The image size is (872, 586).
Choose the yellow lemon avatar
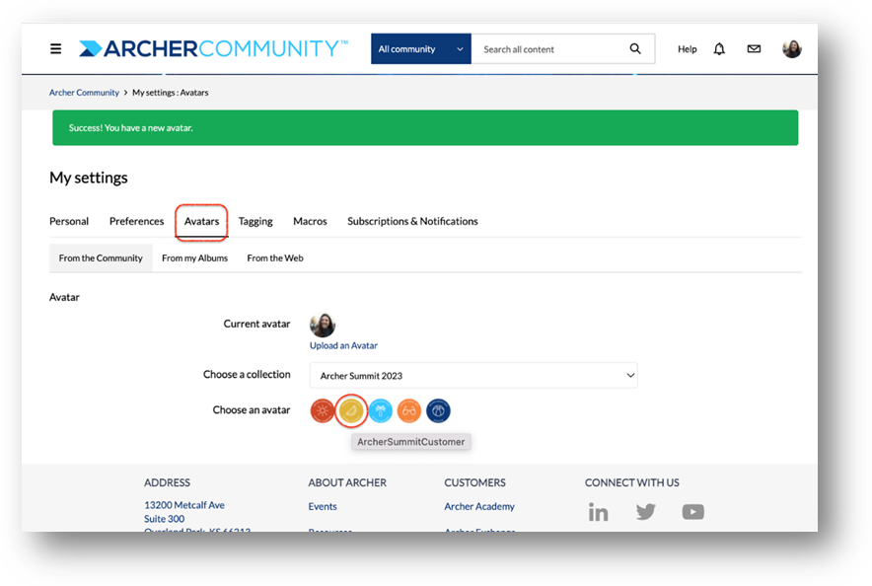[x=351, y=410]
